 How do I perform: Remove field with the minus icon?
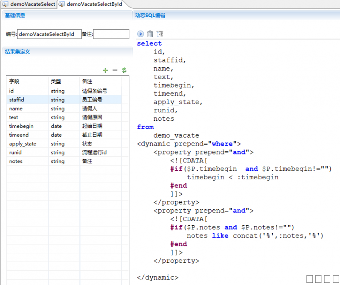[x=115, y=70]
